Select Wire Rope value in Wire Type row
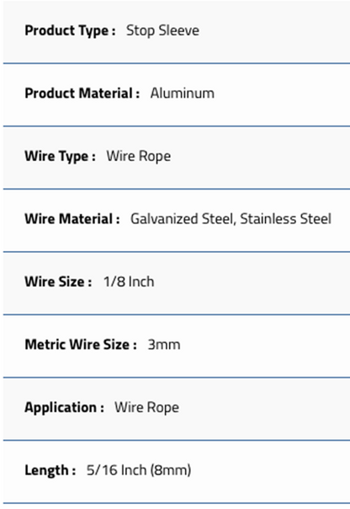Image resolution: width=350 pixels, height=509 pixels. [x=139, y=157]
